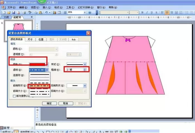Toggle Bold formatting
Screen dimensions: 195x133
142,12
